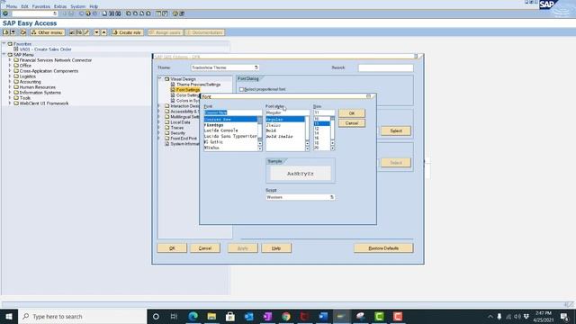
Task: Toggle Select proportional font checkbox
Action: pos(241,89)
